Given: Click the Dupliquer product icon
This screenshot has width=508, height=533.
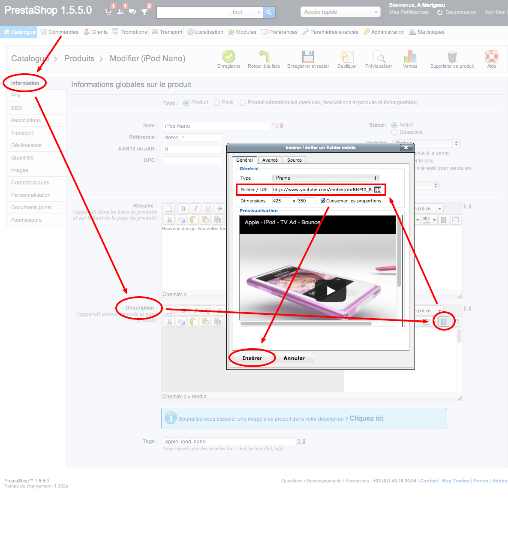Looking at the screenshot, I should point(347,57).
